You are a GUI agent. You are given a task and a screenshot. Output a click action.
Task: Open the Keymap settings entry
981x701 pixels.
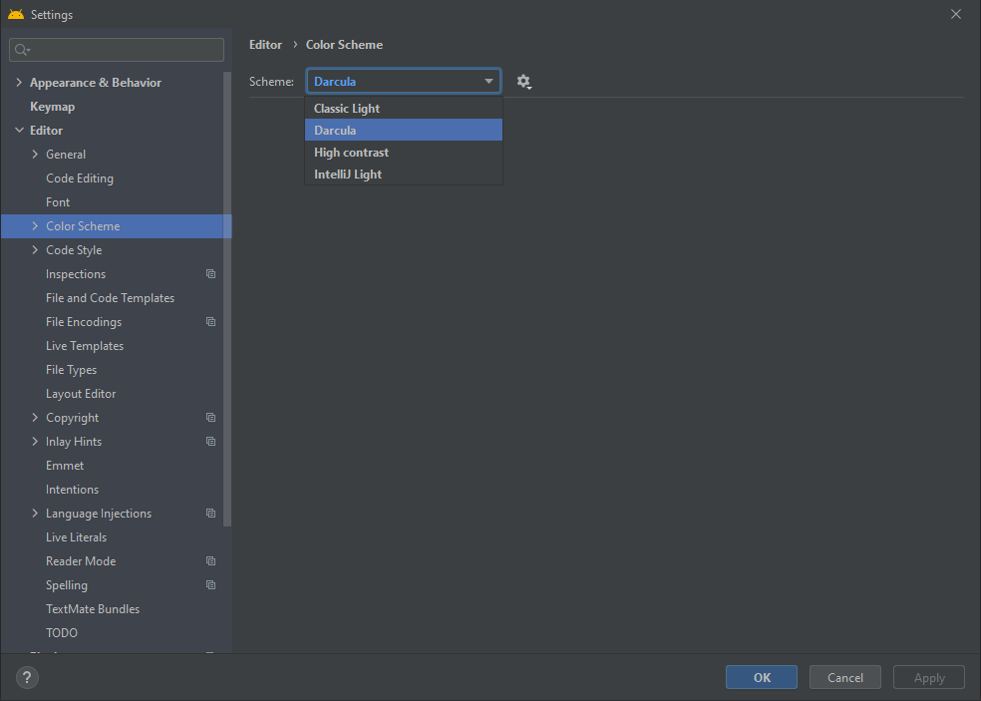(53, 106)
